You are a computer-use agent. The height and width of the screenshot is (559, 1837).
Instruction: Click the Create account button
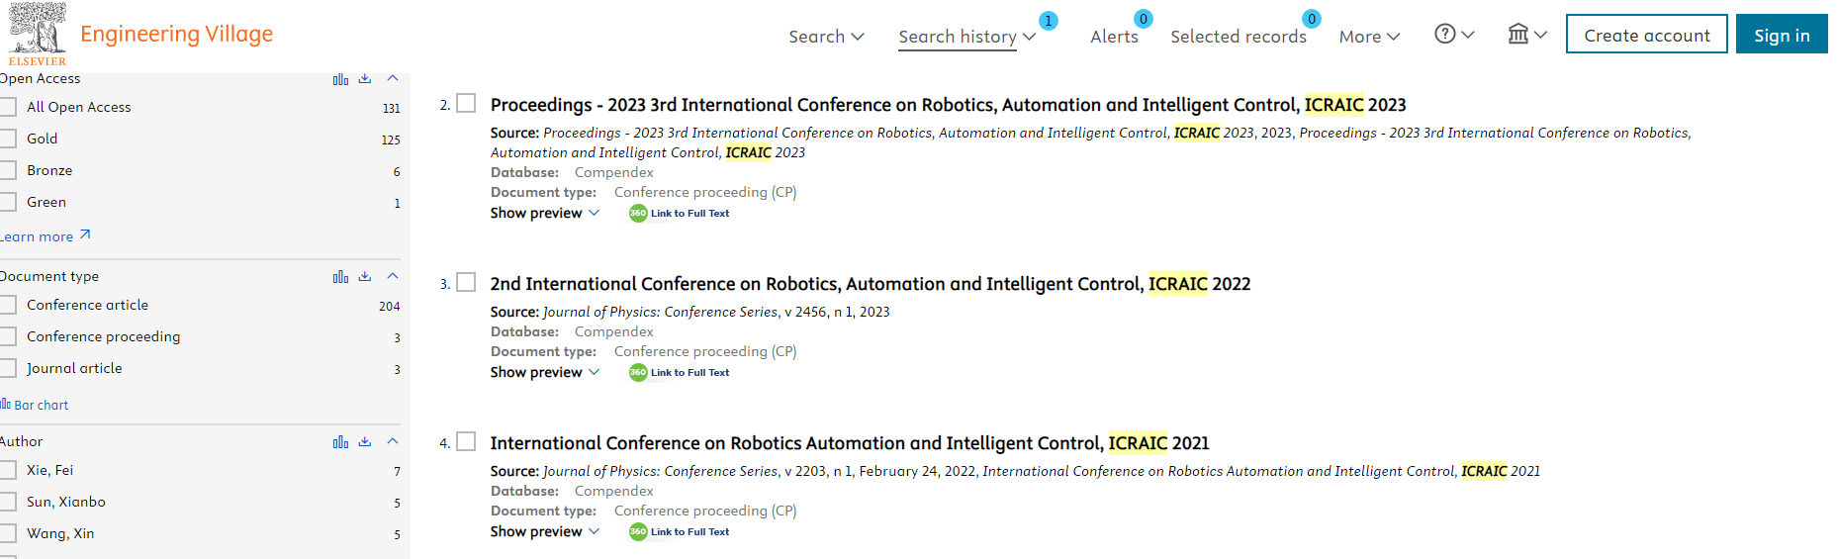click(1647, 35)
